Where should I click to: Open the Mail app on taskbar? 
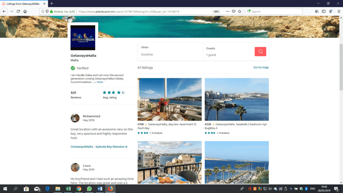click(37, 189)
